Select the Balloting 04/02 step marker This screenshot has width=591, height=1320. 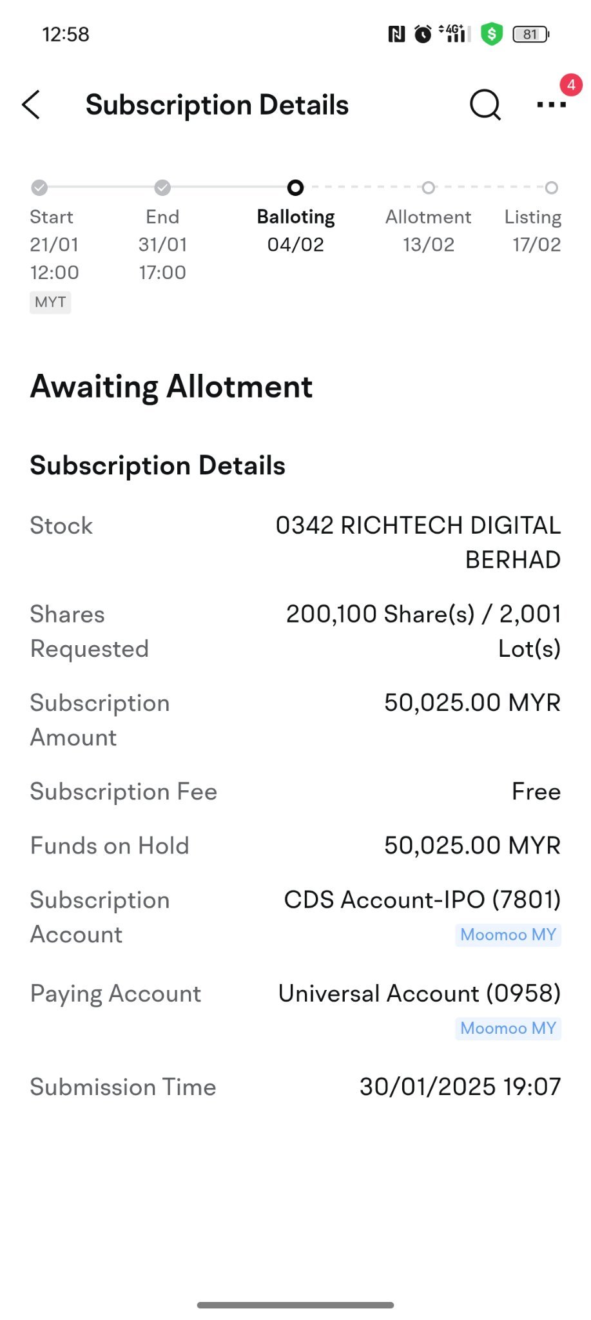[x=295, y=188]
